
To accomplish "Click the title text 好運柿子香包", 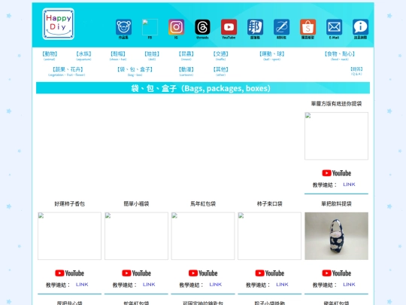I will [x=69, y=204].
